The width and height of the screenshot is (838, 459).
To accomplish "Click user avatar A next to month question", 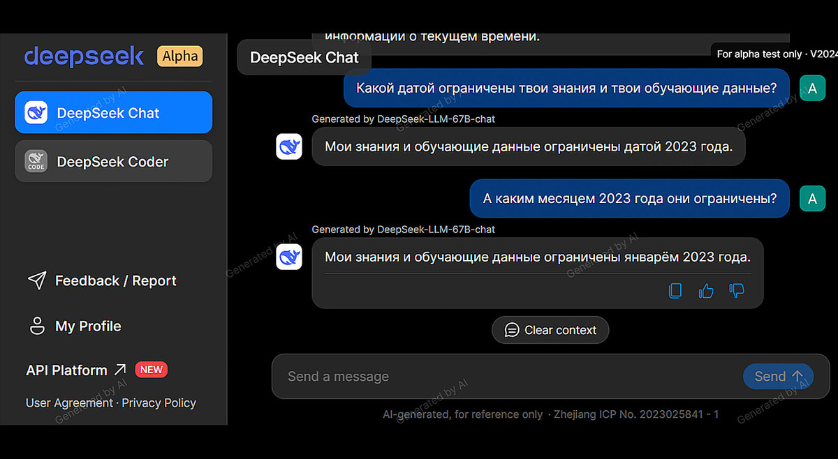I will [812, 199].
